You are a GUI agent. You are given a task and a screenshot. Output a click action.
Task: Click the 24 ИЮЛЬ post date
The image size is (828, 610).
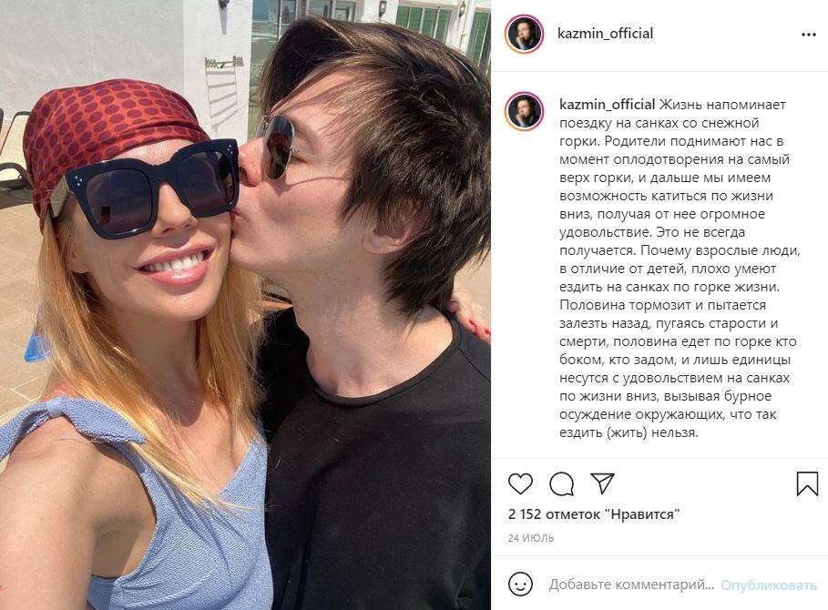tap(531, 538)
